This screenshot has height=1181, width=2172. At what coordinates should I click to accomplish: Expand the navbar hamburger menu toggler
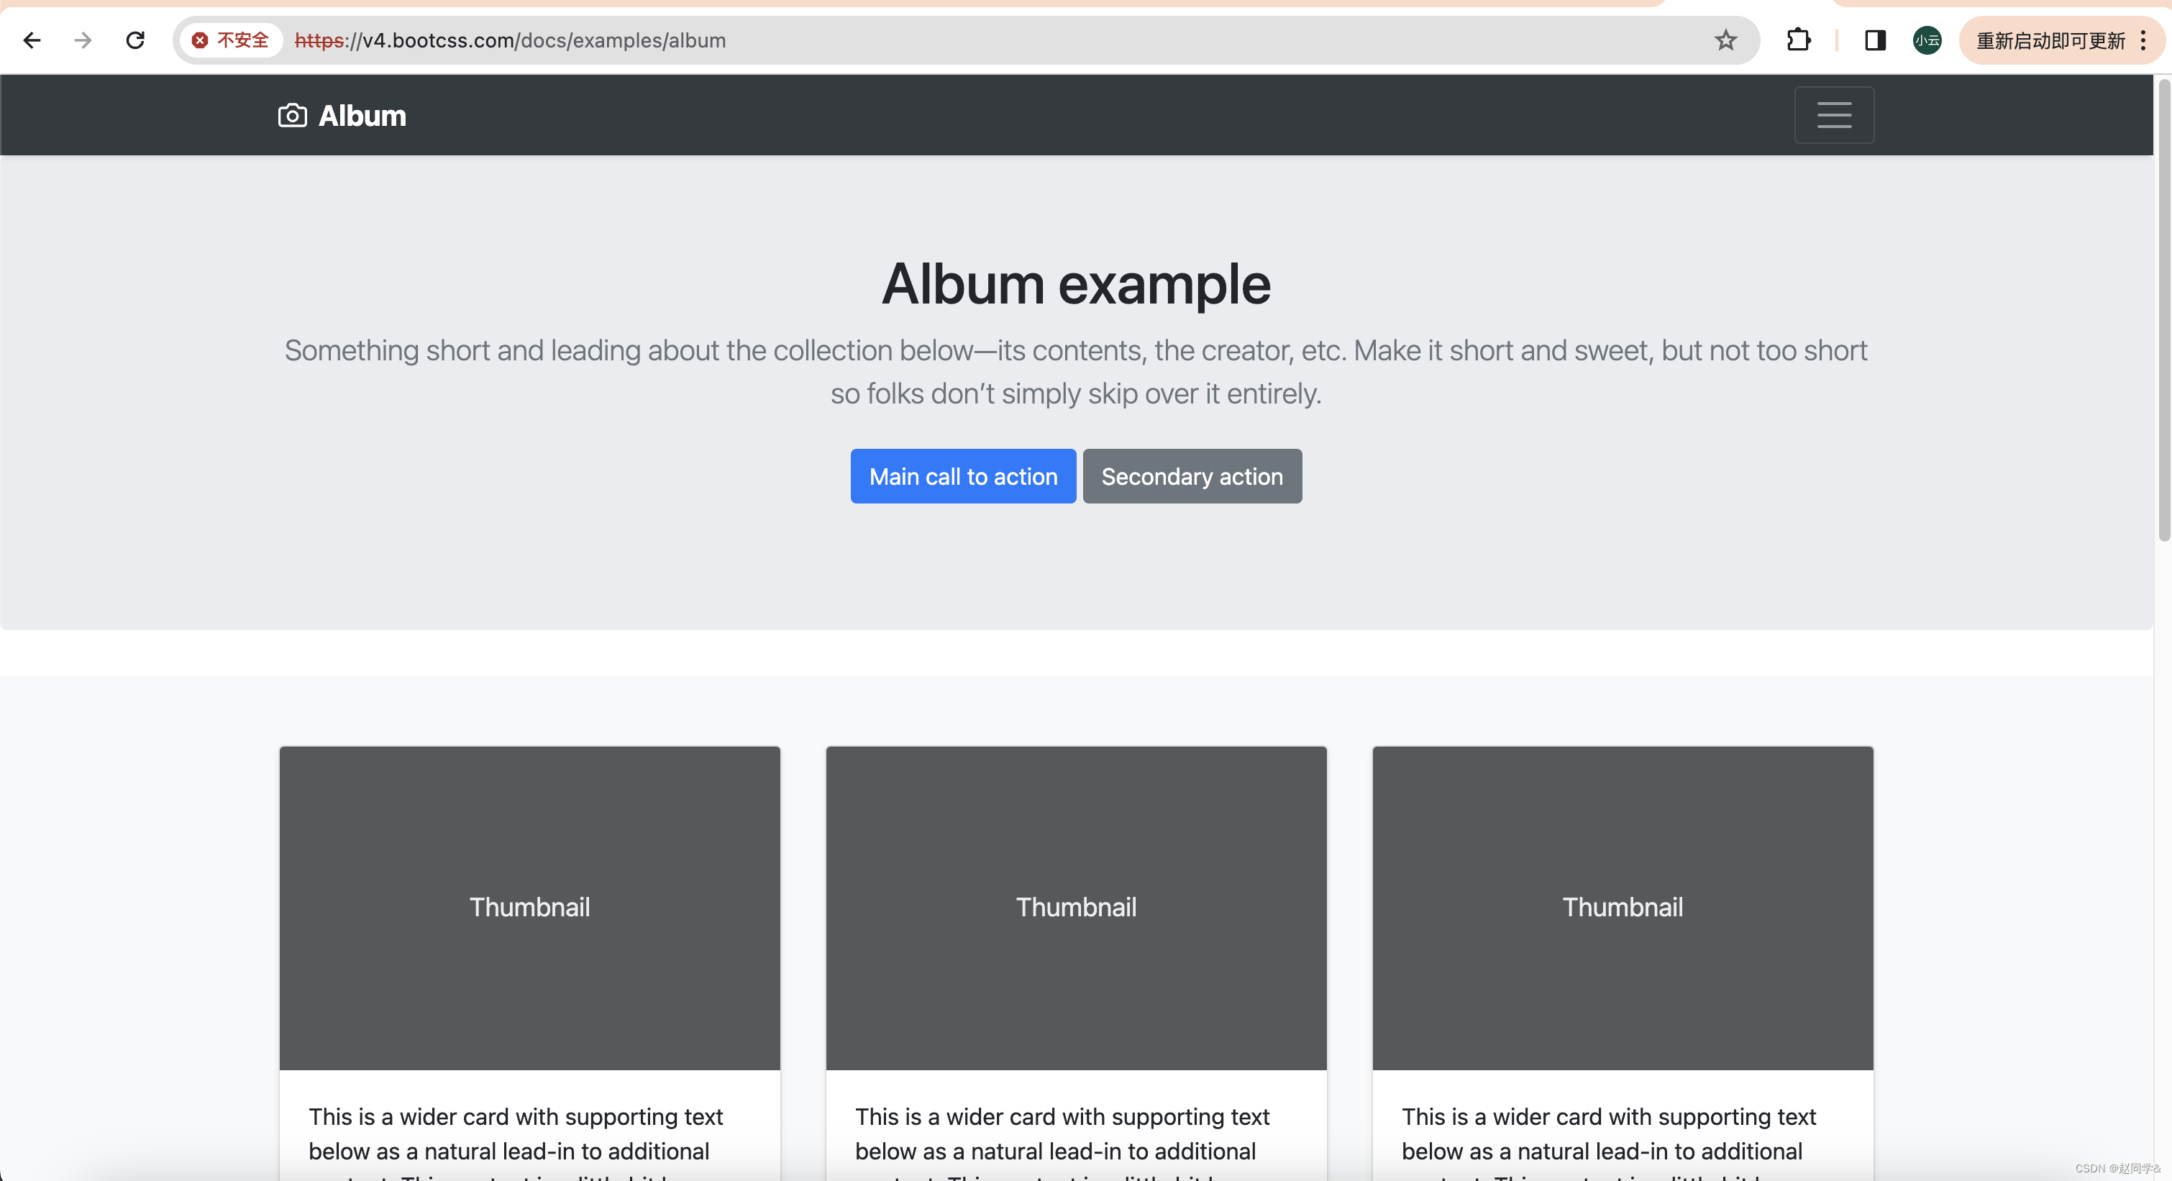[1833, 116]
